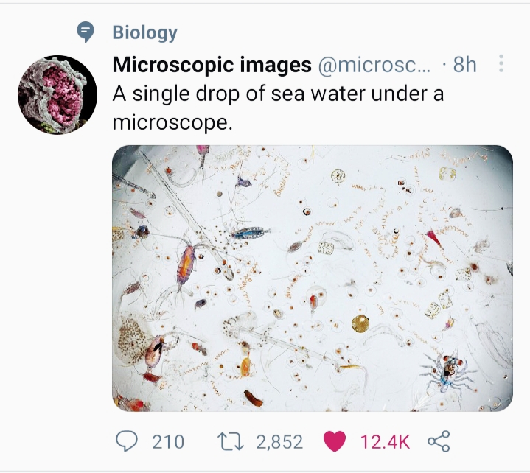Open the three-dot more options menu
The width and height of the screenshot is (530, 473).
(x=501, y=64)
